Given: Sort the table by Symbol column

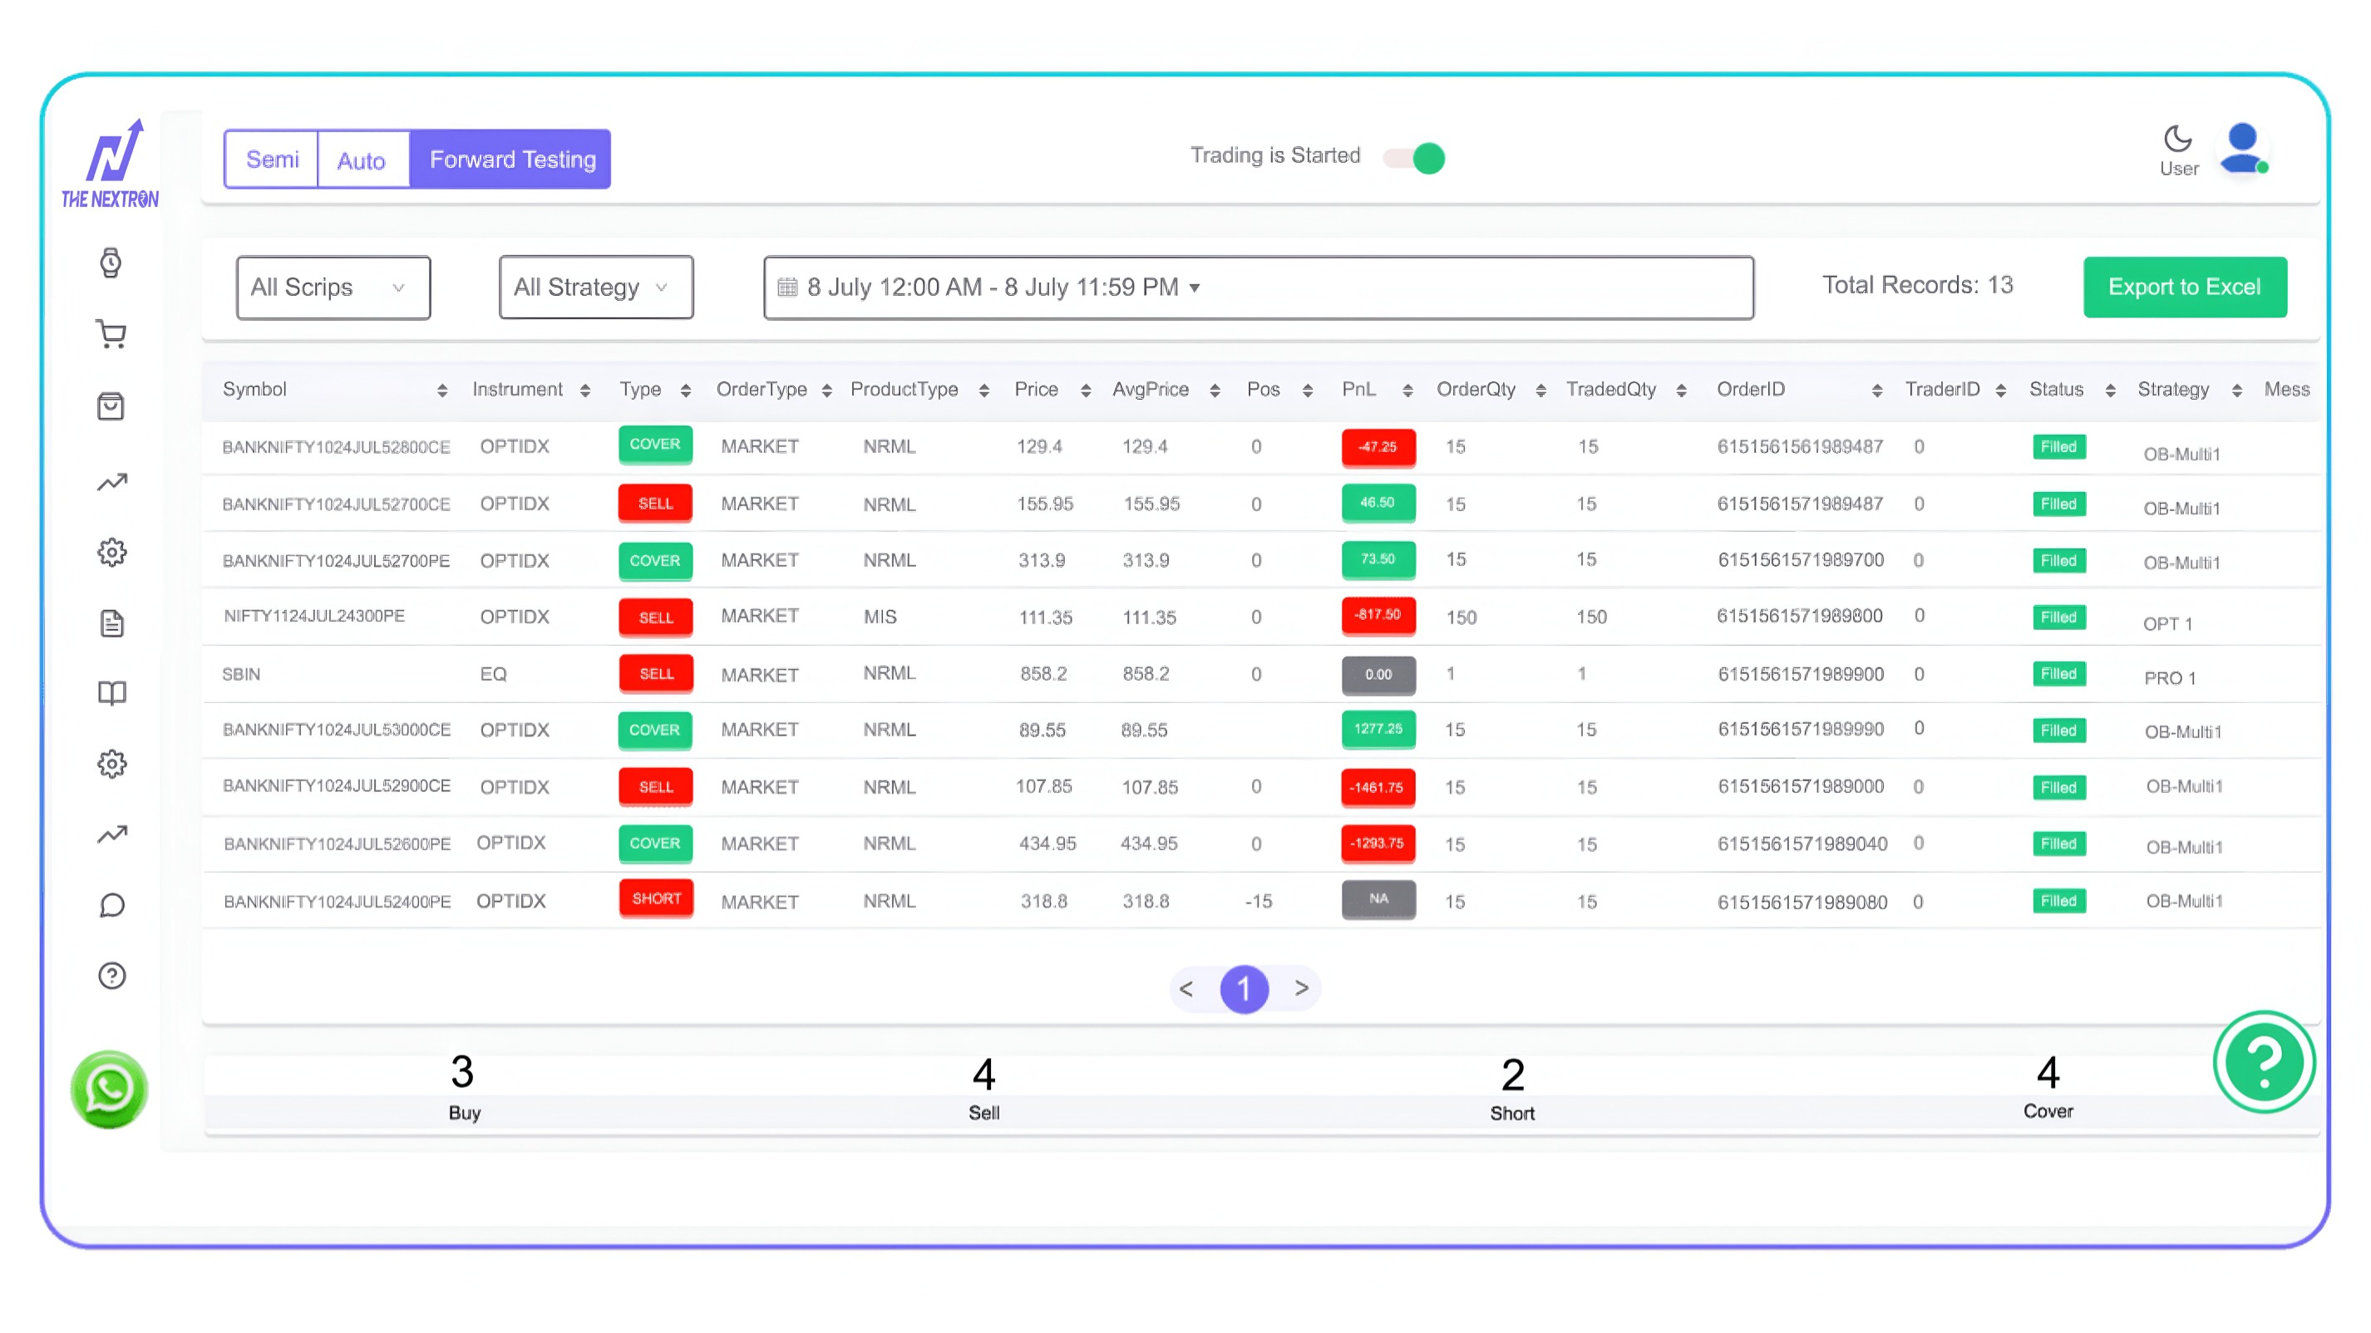Looking at the screenshot, I should click(x=441, y=390).
